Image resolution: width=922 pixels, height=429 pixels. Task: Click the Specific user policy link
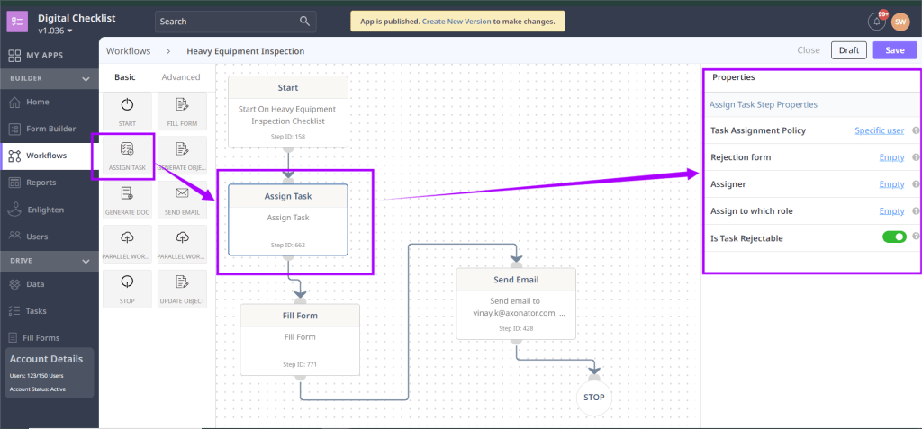click(x=879, y=130)
